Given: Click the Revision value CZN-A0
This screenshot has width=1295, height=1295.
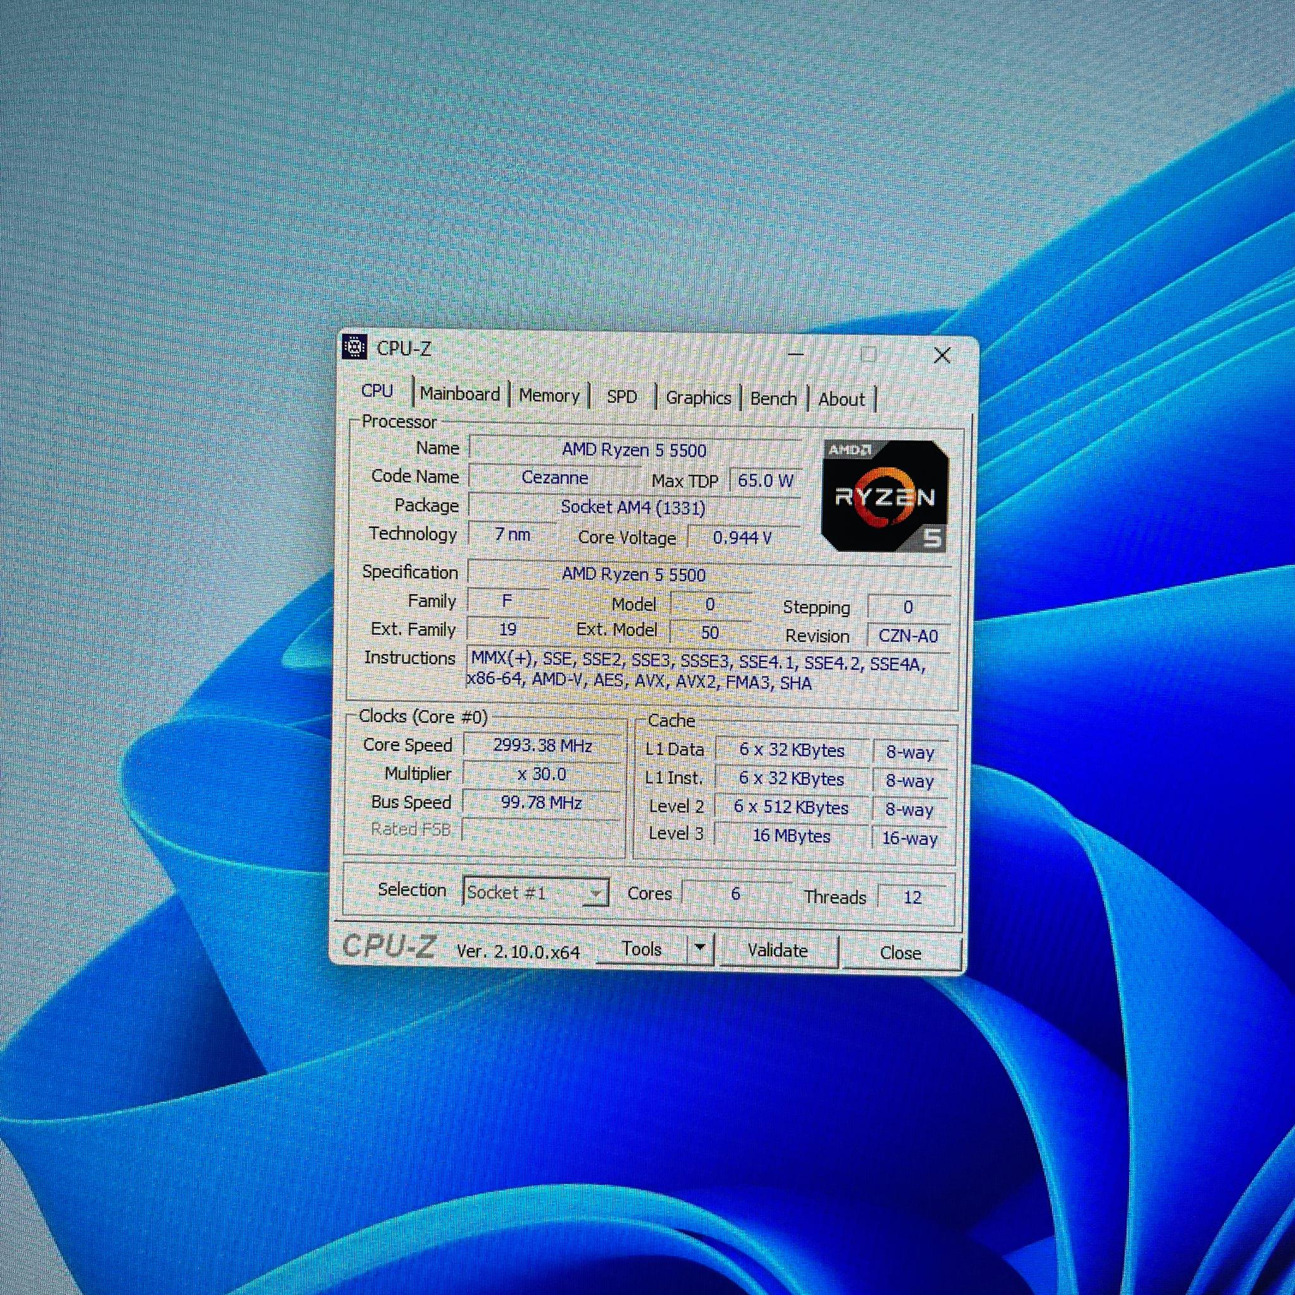Looking at the screenshot, I should click(x=908, y=635).
